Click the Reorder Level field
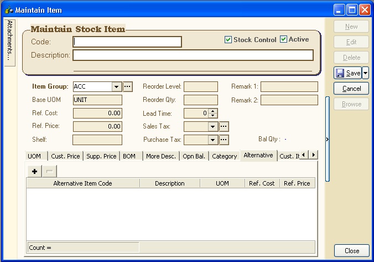374x262 pixels. (x=201, y=87)
